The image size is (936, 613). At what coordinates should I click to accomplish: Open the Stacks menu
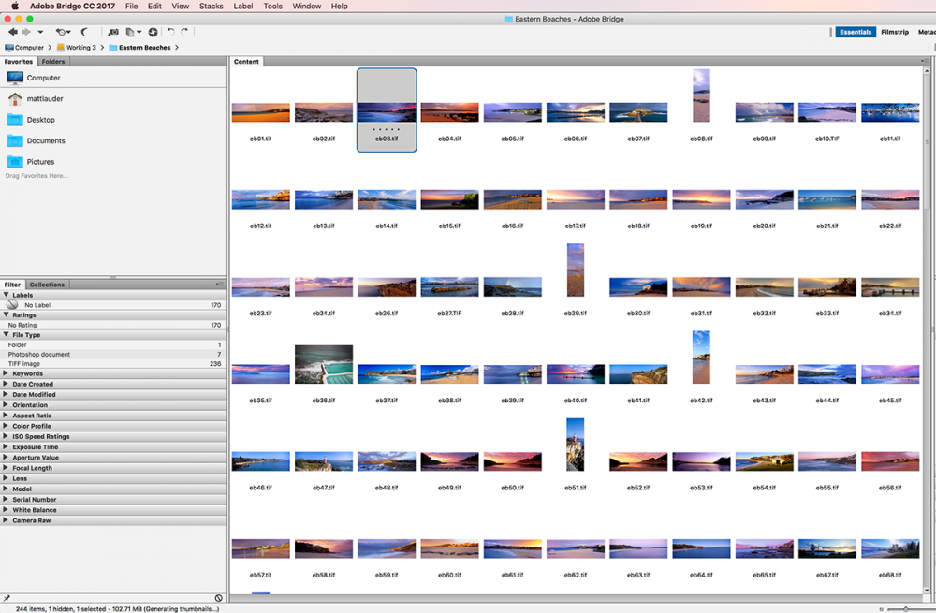pos(211,5)
